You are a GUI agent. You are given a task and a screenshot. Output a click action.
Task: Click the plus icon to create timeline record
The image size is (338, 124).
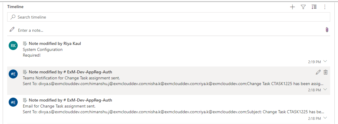coord(292,7)
